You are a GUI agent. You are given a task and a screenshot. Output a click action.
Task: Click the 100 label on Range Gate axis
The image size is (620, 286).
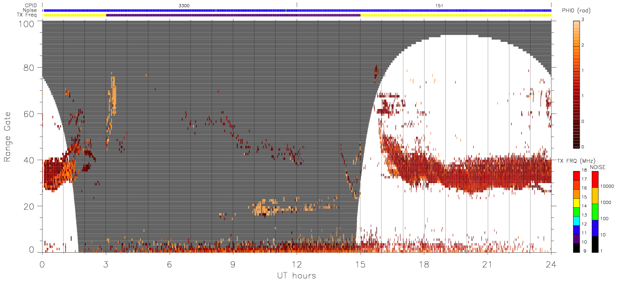26,24
